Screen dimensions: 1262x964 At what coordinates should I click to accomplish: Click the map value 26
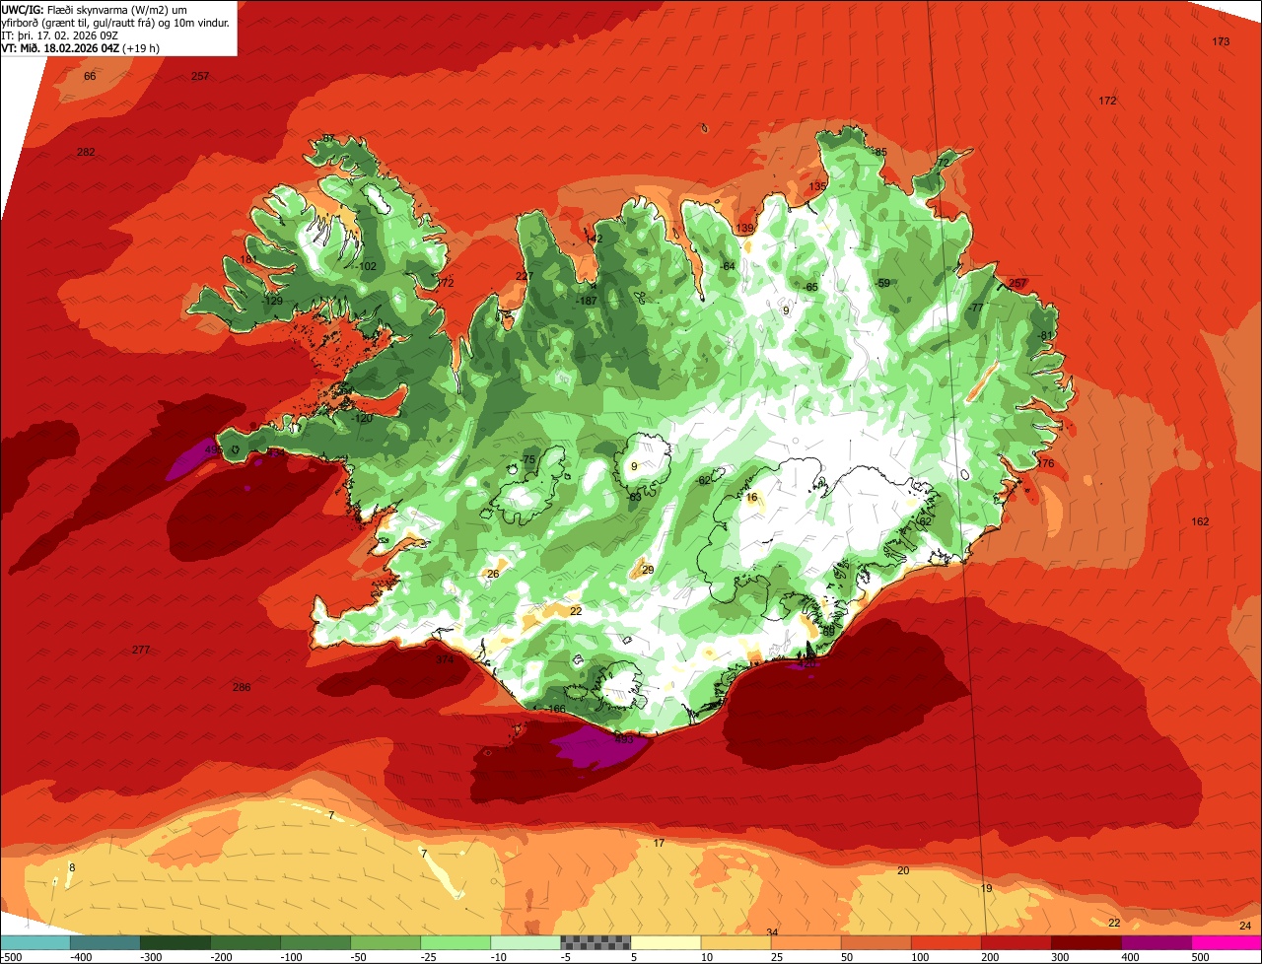493,574
